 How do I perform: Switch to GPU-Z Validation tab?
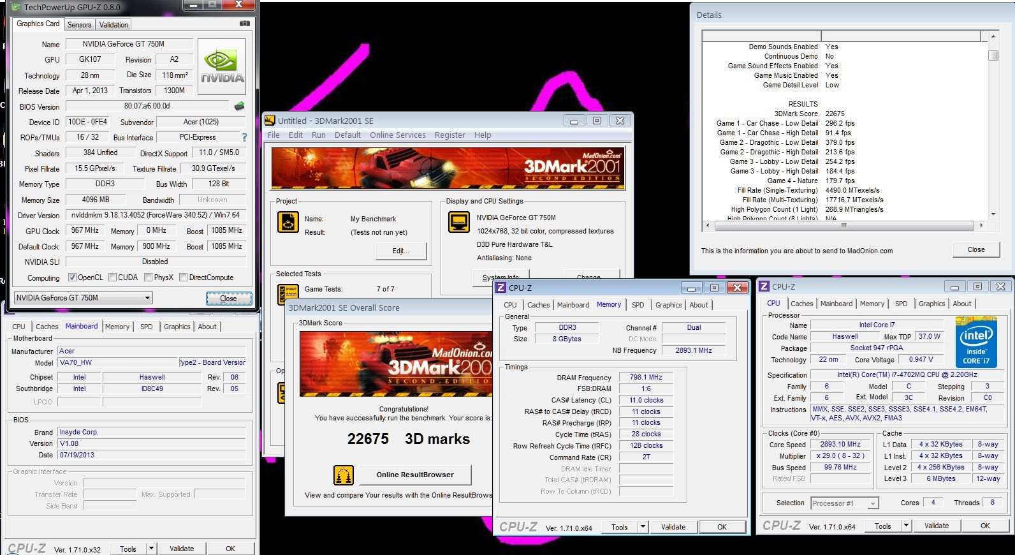114,24
